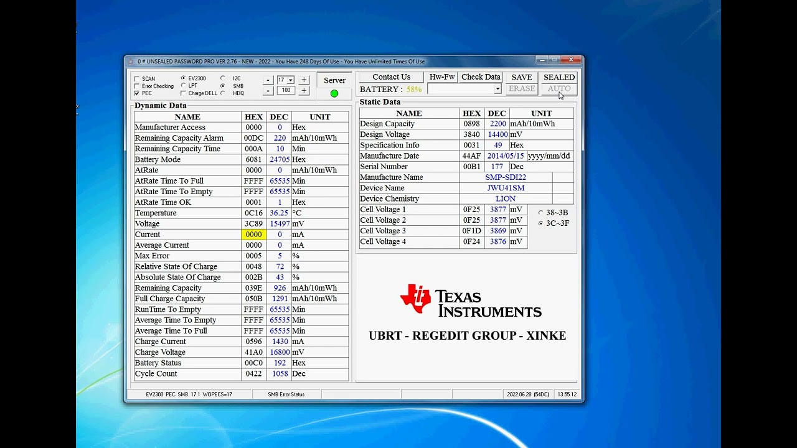797x448 pixels.
Task: Click the ERASE button
Action: pyautogui.click(x=522, y=89)
